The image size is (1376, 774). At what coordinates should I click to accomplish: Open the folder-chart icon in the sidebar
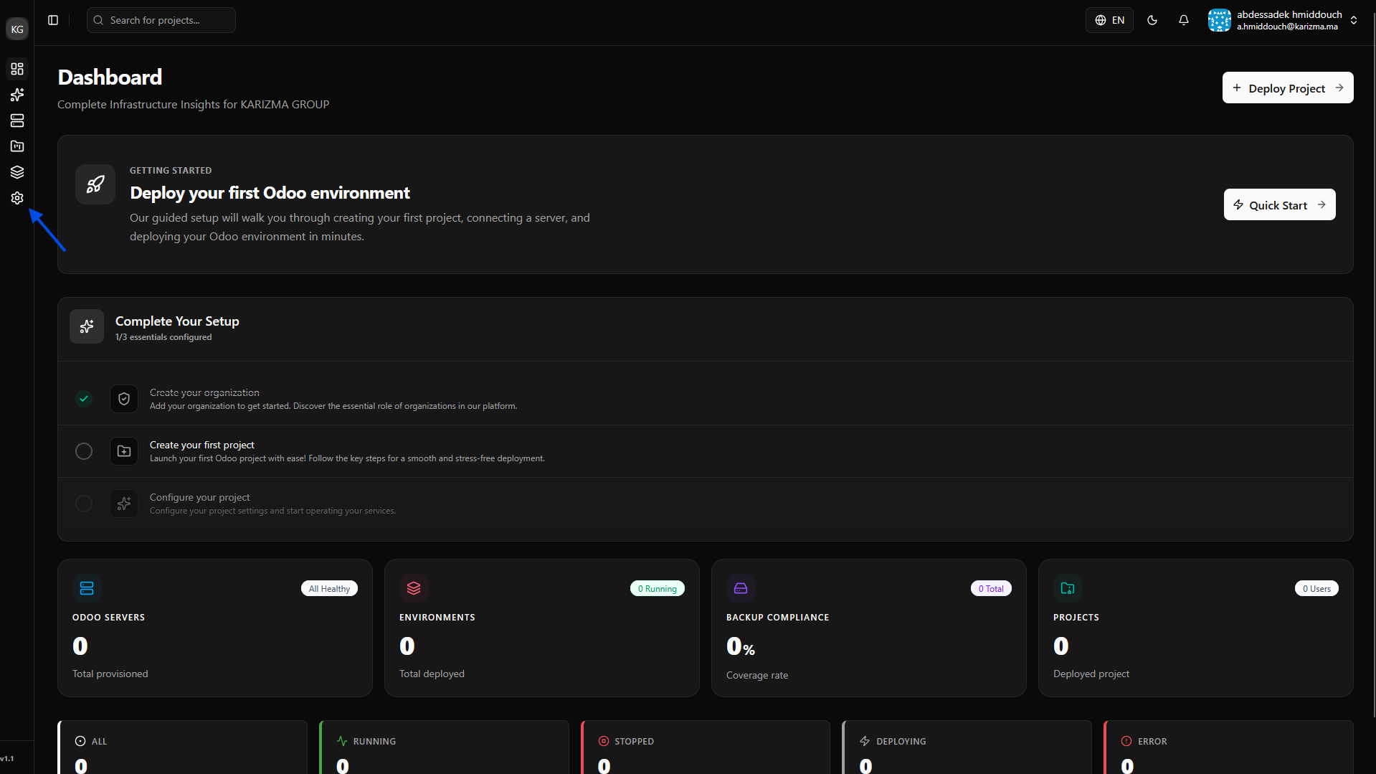(17, 146)
